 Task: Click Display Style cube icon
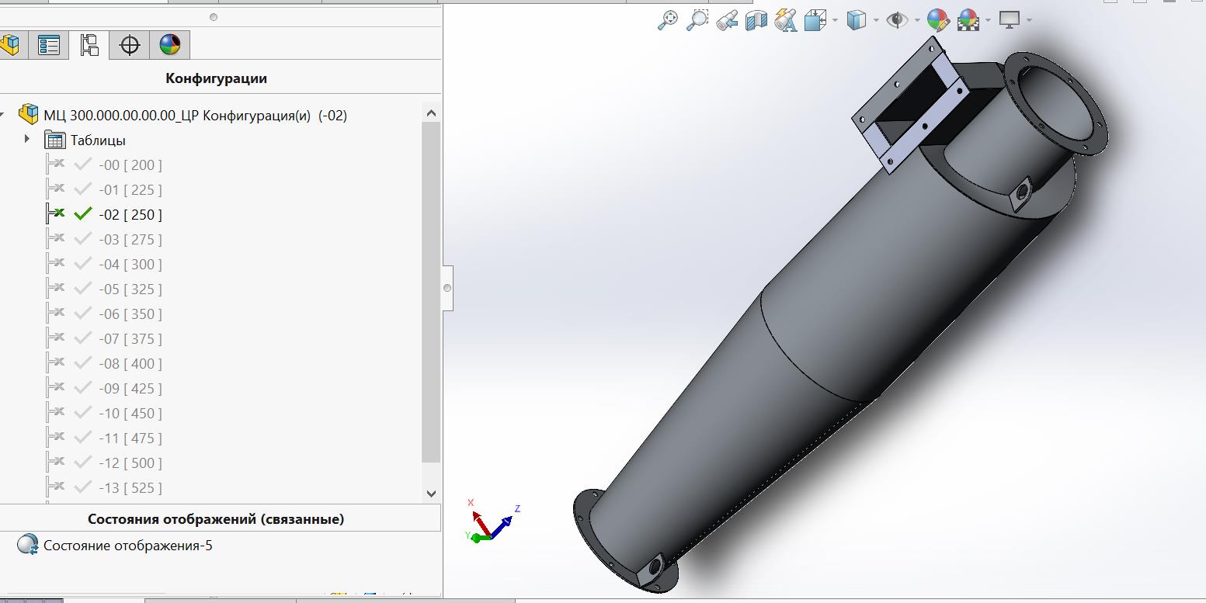tap(856, 20)
